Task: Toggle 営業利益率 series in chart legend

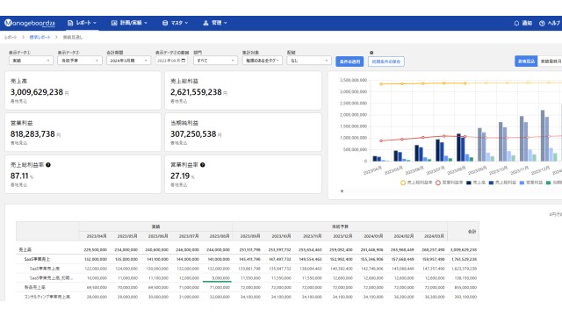Action: pyautogui.click(x=450, y=183)
